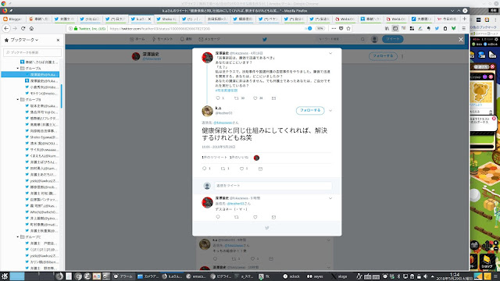The width and height of the screenshot is (500, 281).
Task: Switch to the Shoko Twitter browser tab
Action: pos(166,19)
